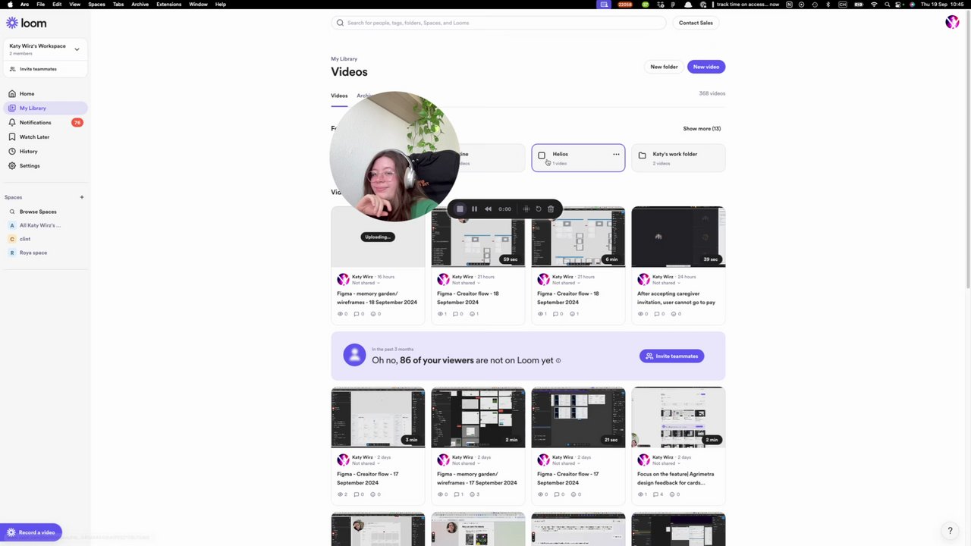Click the Wi-Fi icon in the menu bar
Screen dimensions: 971x546
tap(874, 5)
